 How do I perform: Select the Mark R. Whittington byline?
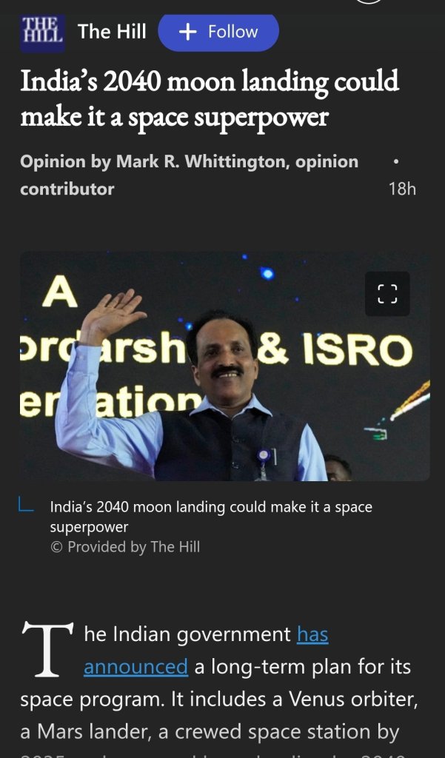[x=200, y=161]
